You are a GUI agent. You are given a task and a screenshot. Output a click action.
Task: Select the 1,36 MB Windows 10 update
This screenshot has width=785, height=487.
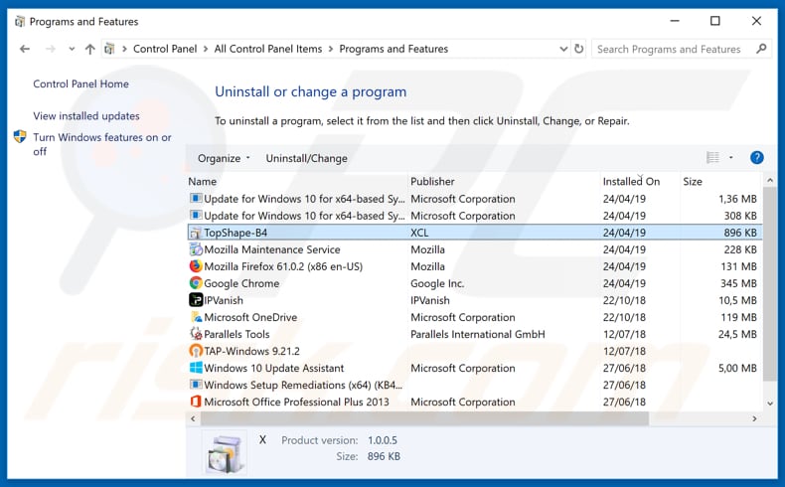point(475,199)
